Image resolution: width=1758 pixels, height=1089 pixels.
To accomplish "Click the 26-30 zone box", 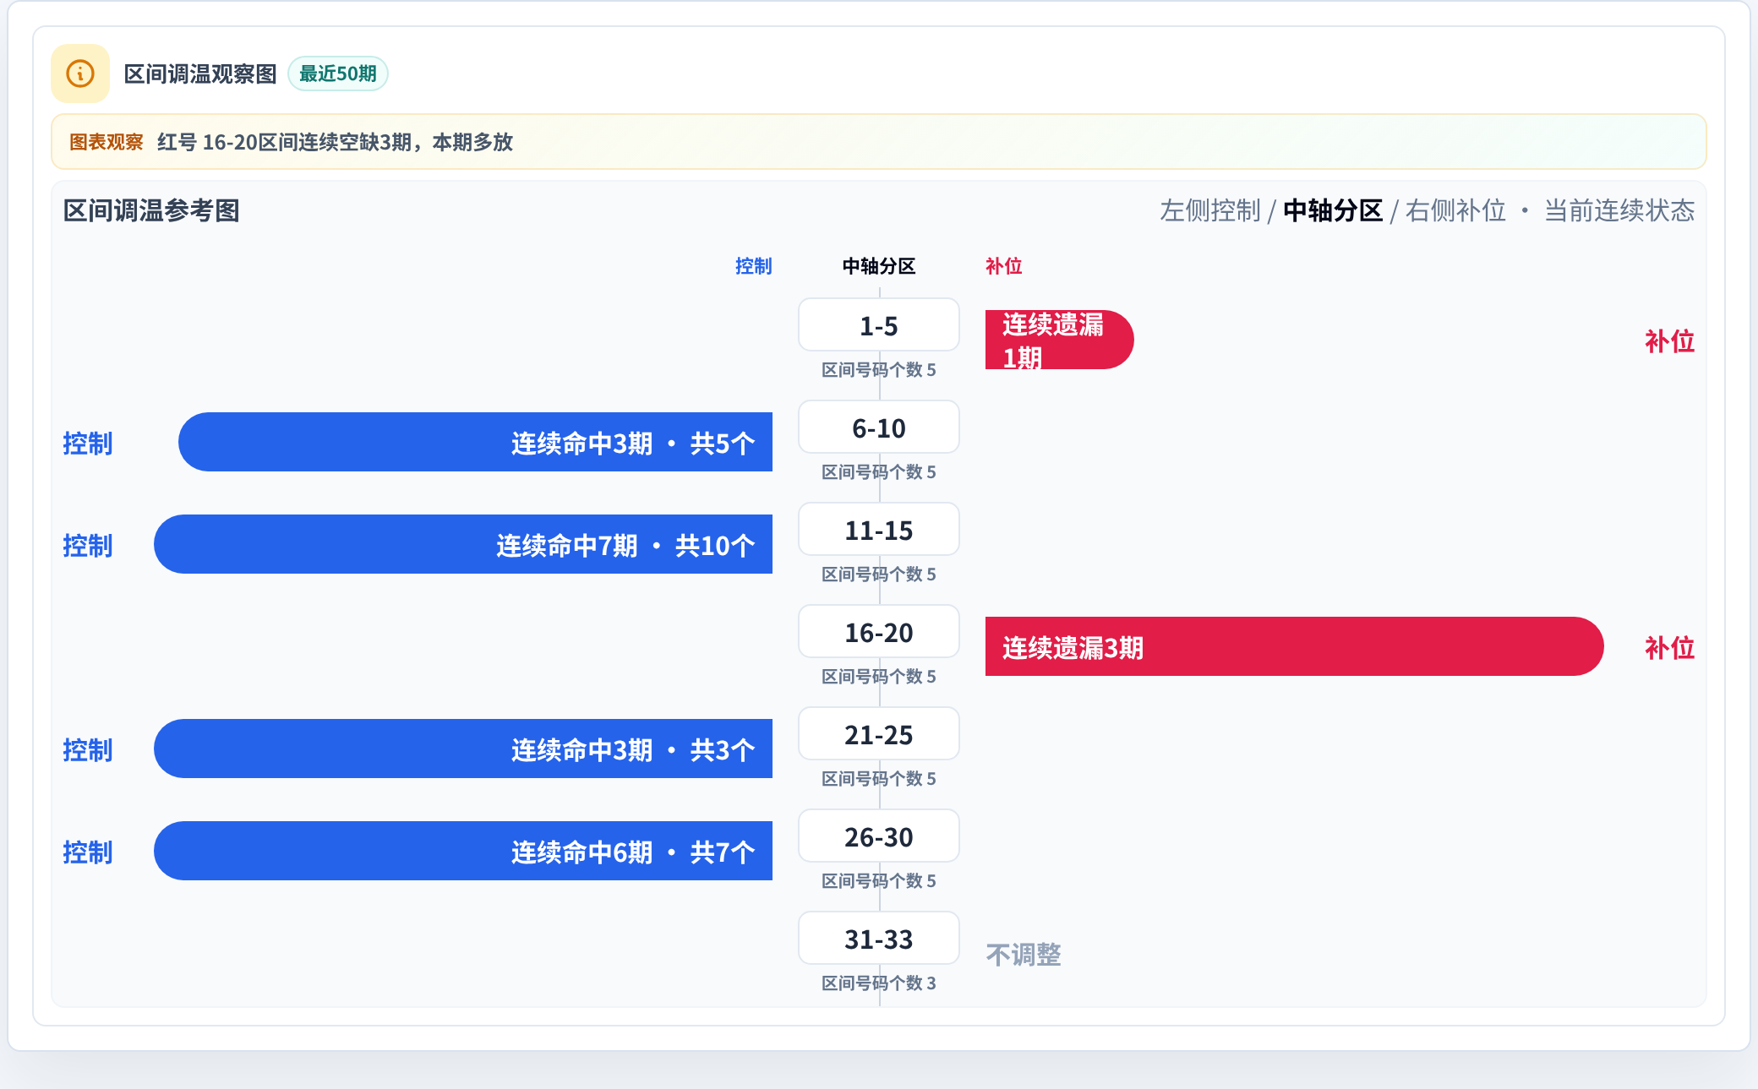I will [x=879, y=836].
